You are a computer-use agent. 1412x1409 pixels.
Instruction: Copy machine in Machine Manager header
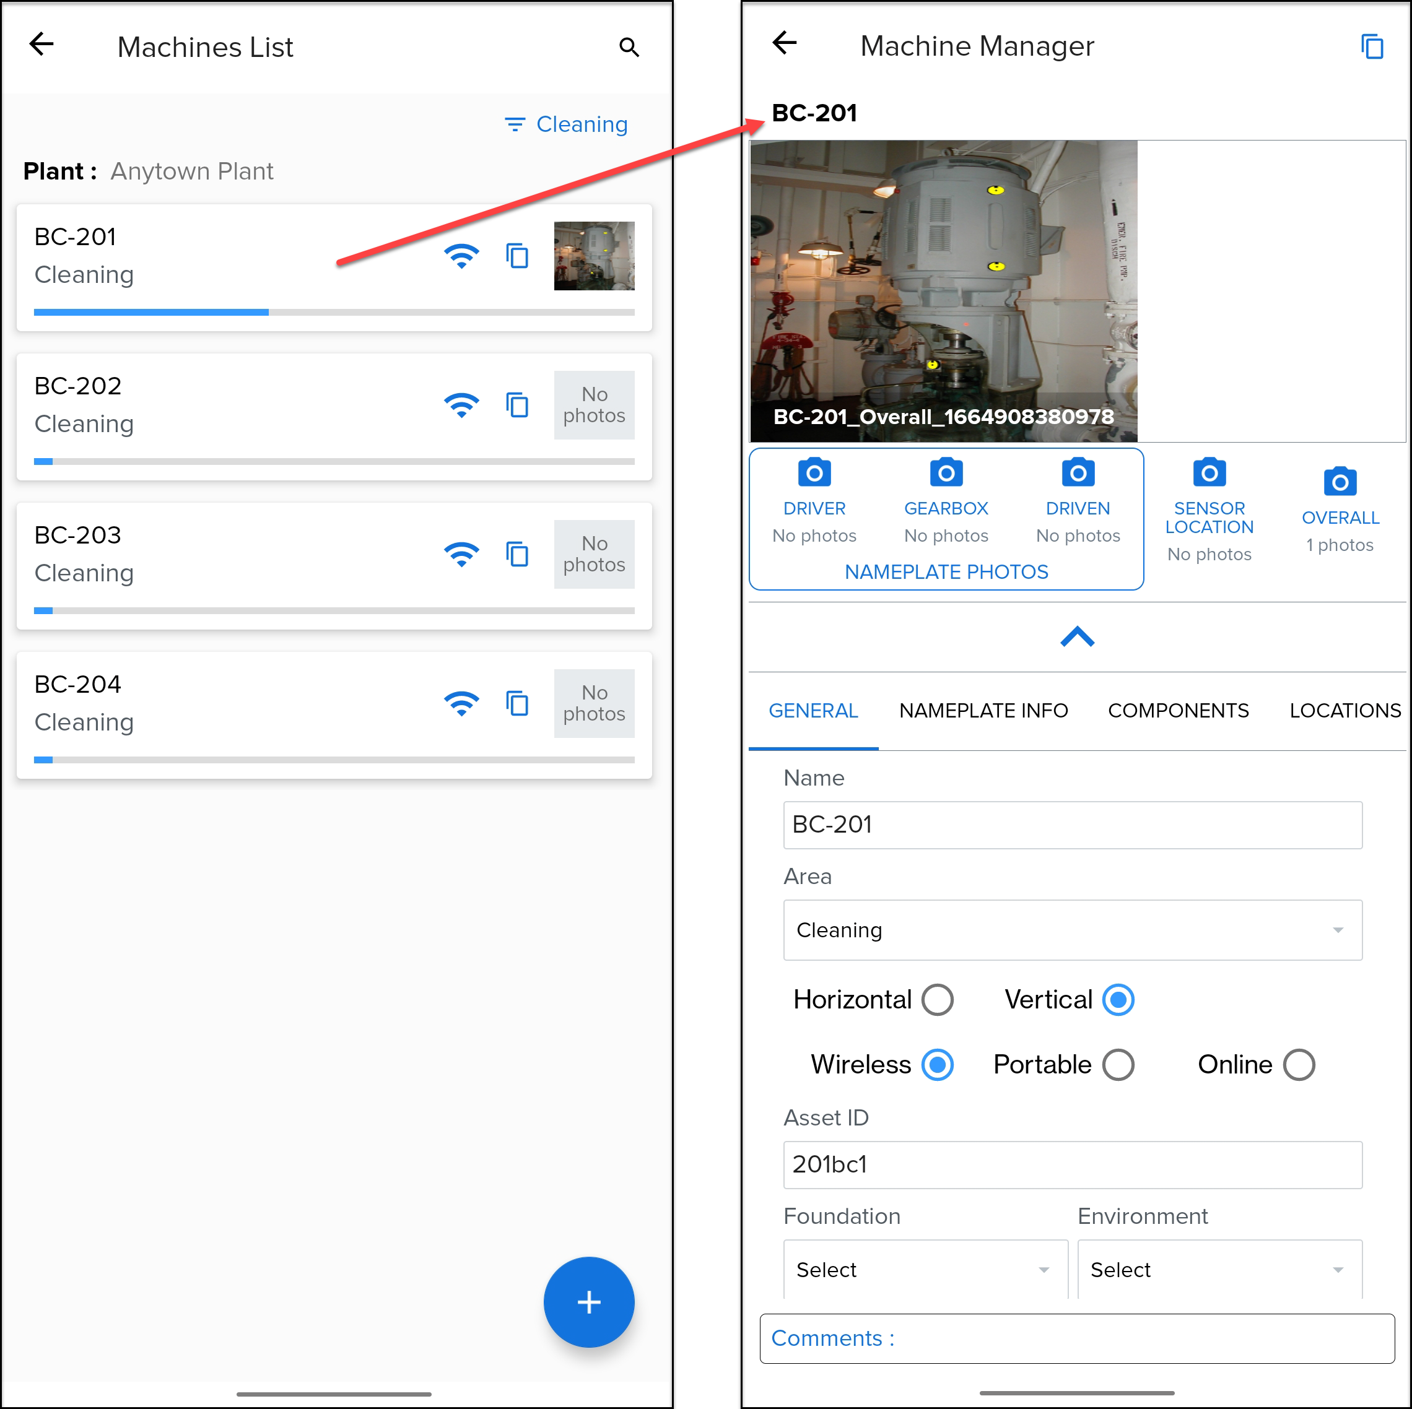point(1372,47)
